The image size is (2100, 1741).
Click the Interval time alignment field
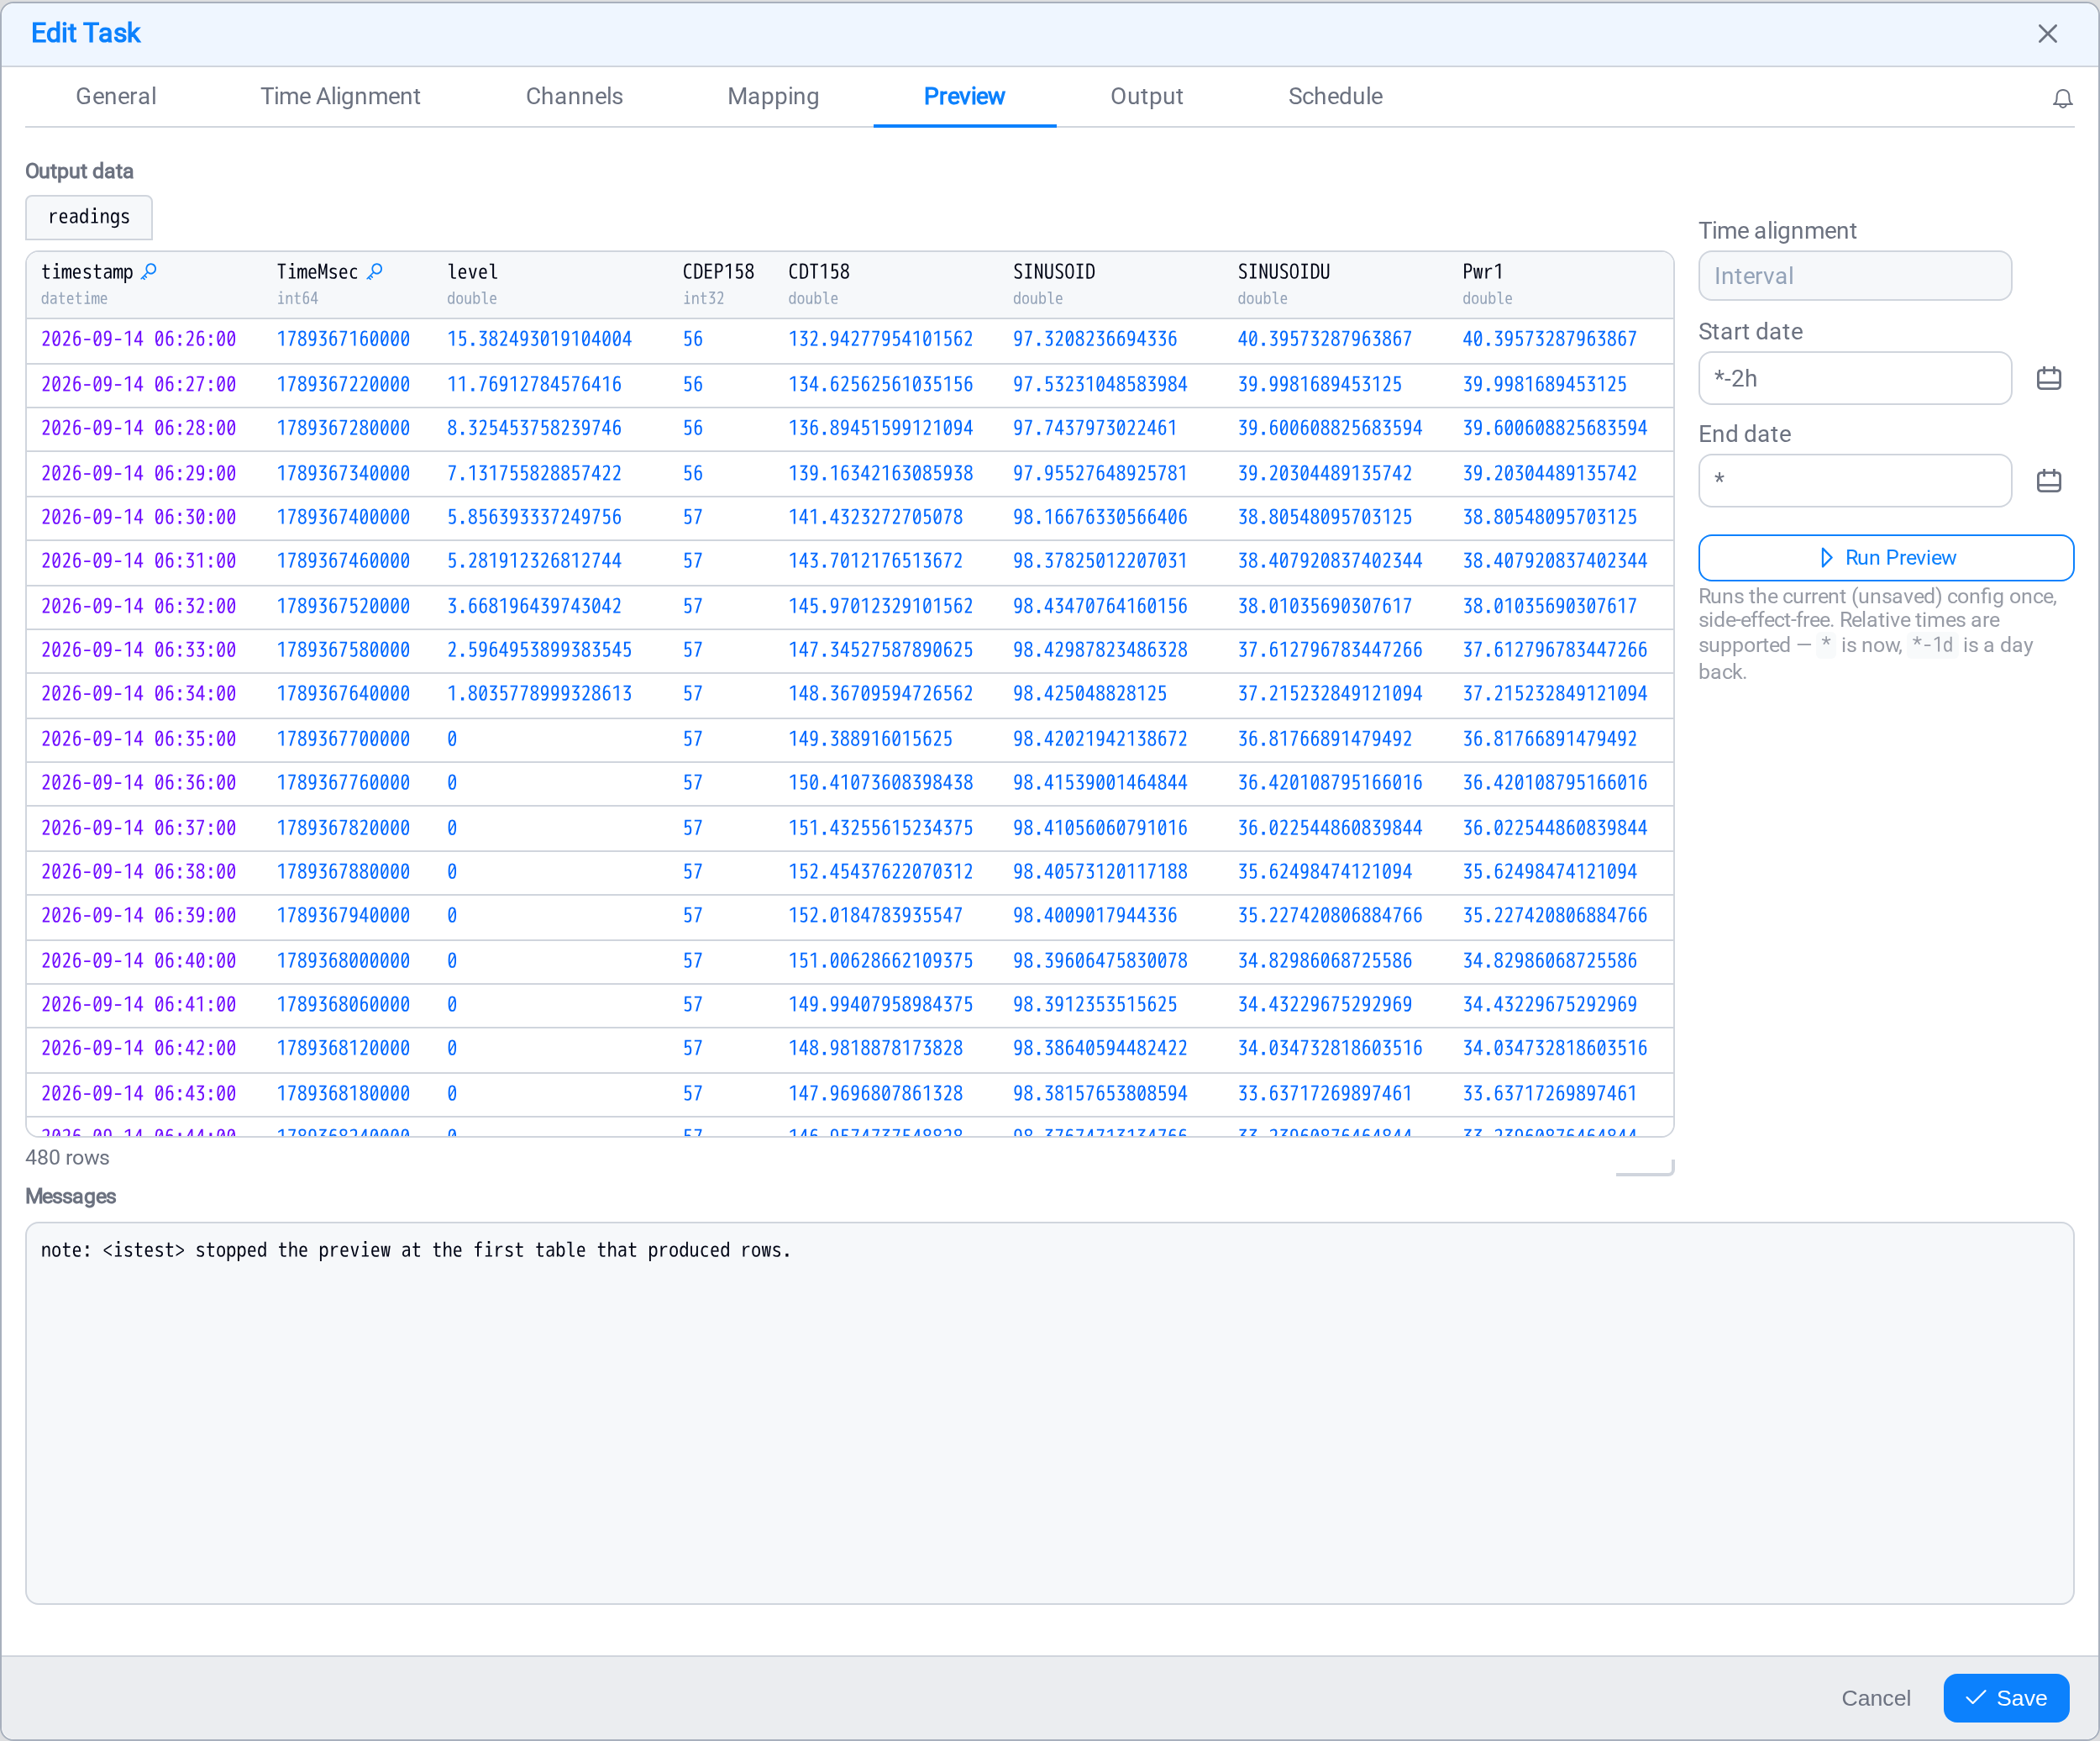pos(1854,275)
